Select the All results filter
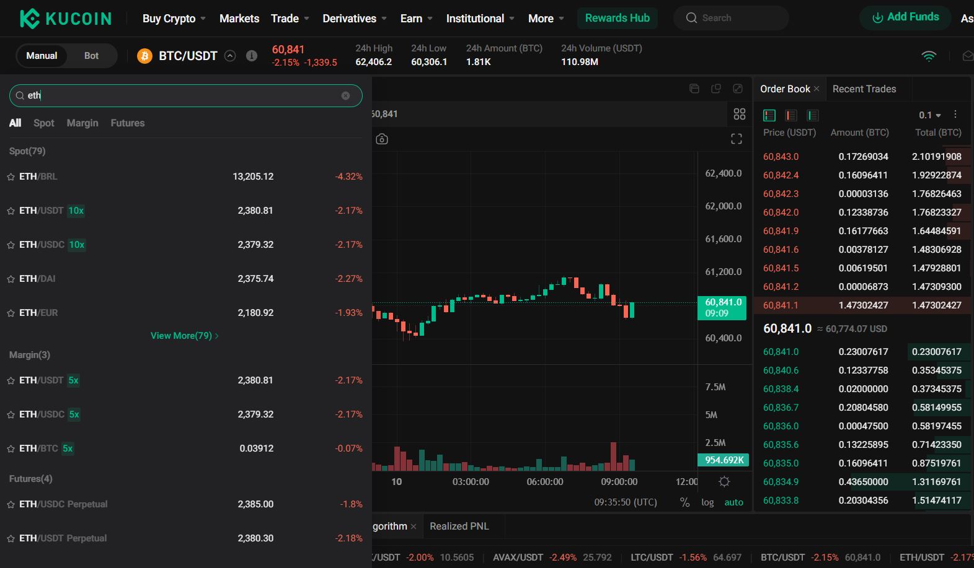 tap(15, 123)
